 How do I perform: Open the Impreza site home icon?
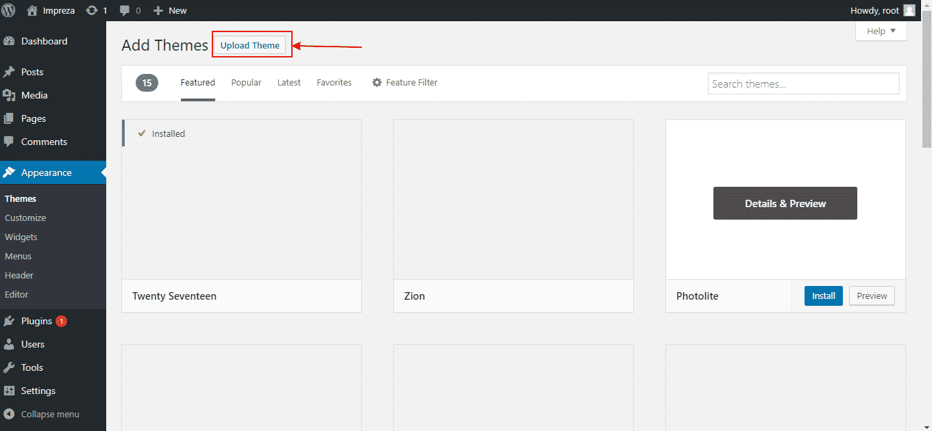point(32,10)
